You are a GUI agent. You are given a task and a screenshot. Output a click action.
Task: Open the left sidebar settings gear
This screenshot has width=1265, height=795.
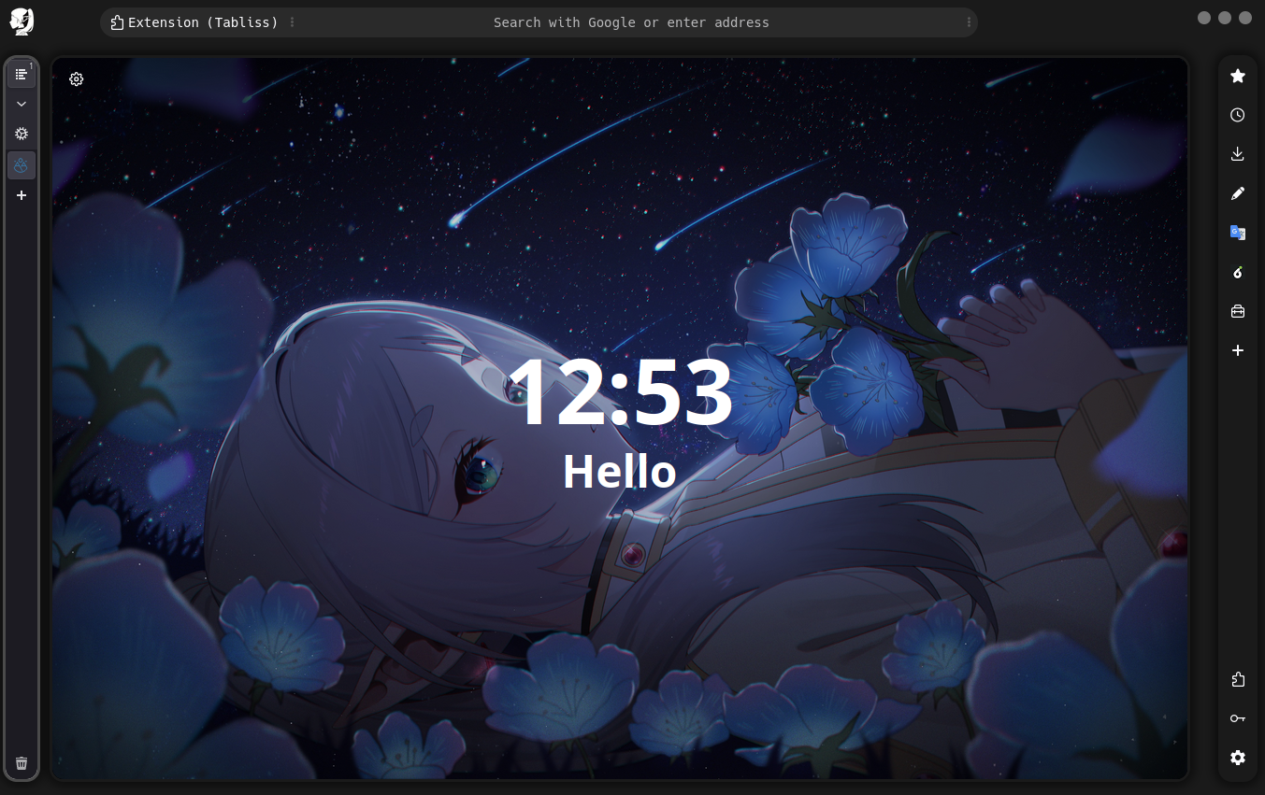(x=22, y=134)
